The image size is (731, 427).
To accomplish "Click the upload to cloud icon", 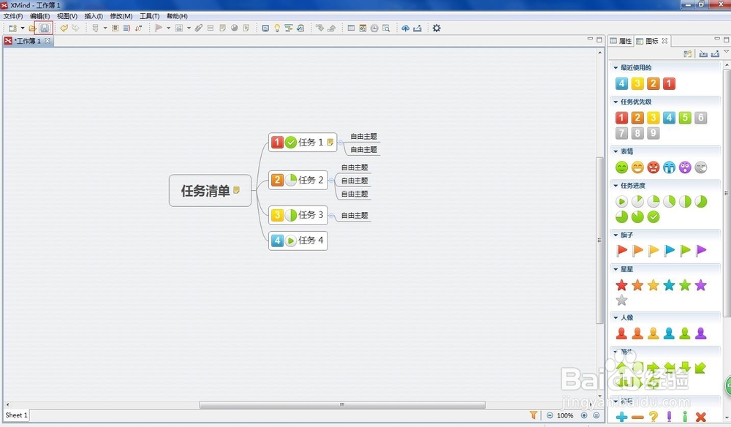I will 405,29.
